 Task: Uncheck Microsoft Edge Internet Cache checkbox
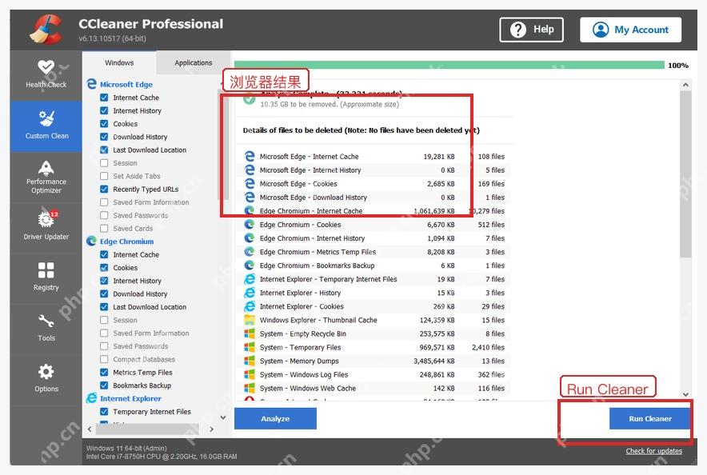(104, 98)
